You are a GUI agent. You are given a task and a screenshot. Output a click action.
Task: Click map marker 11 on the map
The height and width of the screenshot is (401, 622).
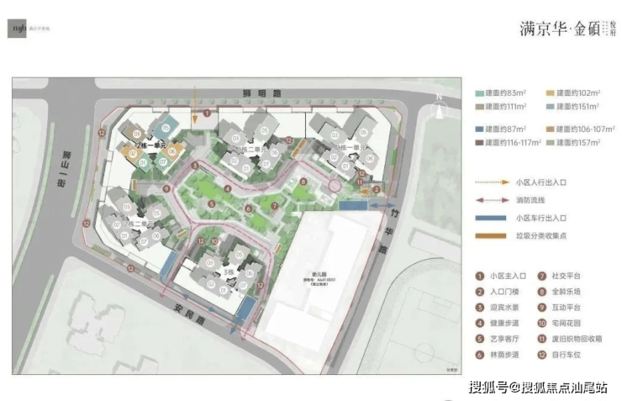pyautogui.click(x=360, y=182)
